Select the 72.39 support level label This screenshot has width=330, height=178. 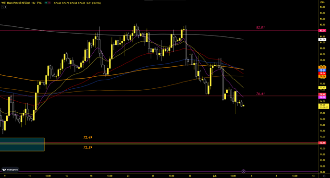pyautogui.click(x=88, y=147)
